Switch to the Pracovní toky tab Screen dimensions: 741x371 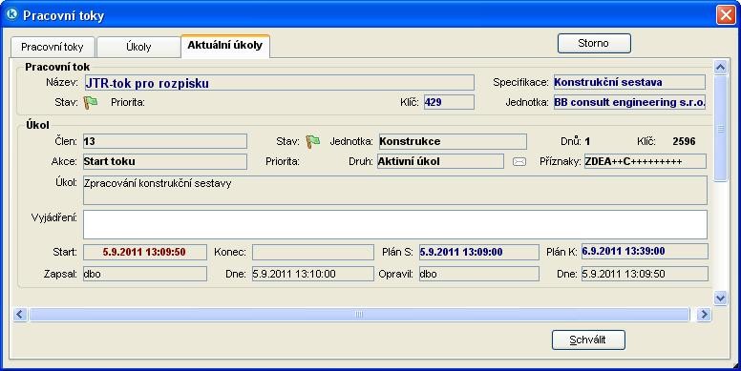tap(53, 47)
